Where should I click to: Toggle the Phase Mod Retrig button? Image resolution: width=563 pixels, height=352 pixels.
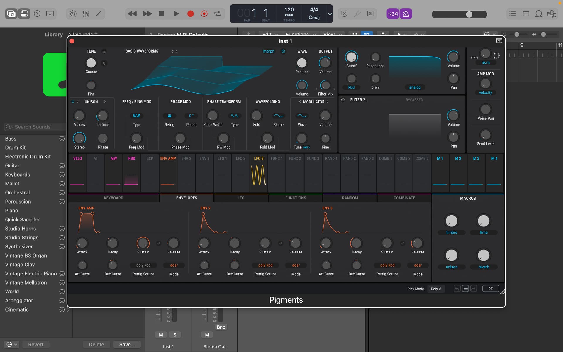169,116
